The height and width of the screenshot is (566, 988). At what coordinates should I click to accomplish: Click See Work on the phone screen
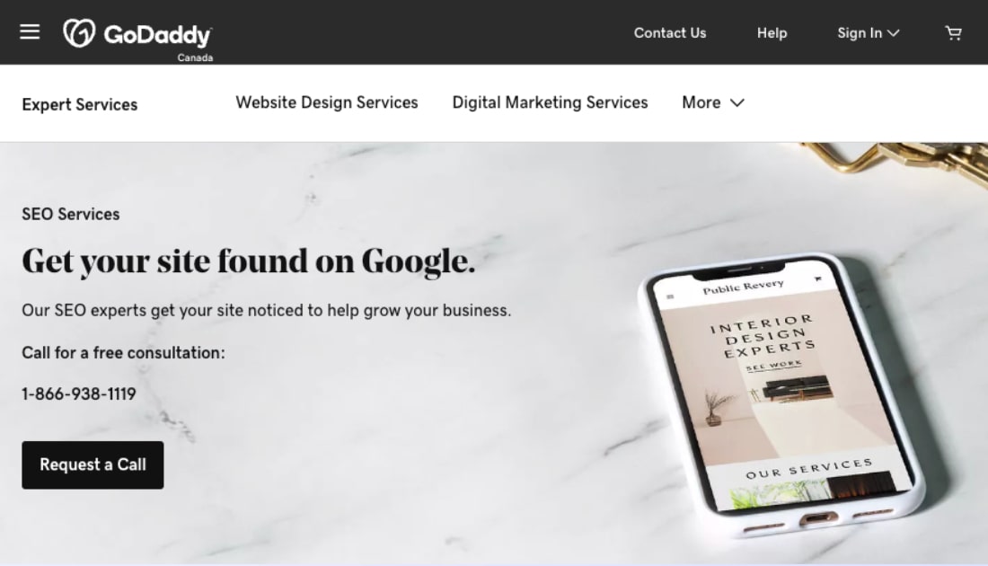pyautogui.click(x=773, y=367)
